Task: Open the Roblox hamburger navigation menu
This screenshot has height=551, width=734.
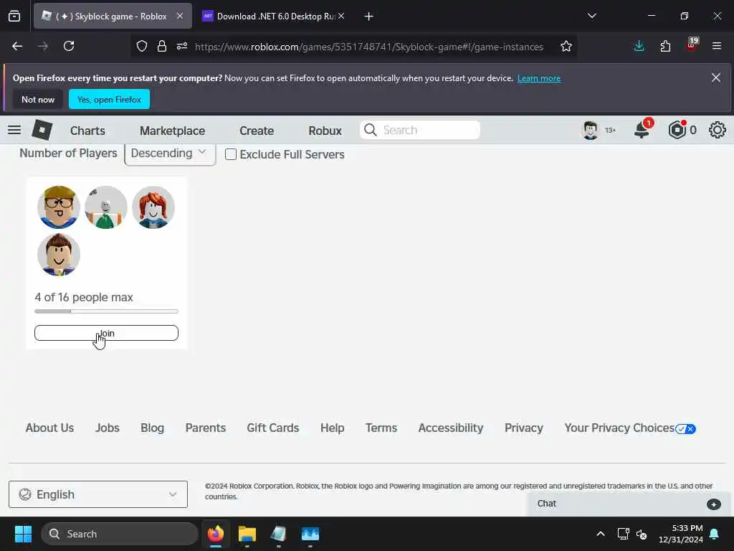Action: pos(14,130)
